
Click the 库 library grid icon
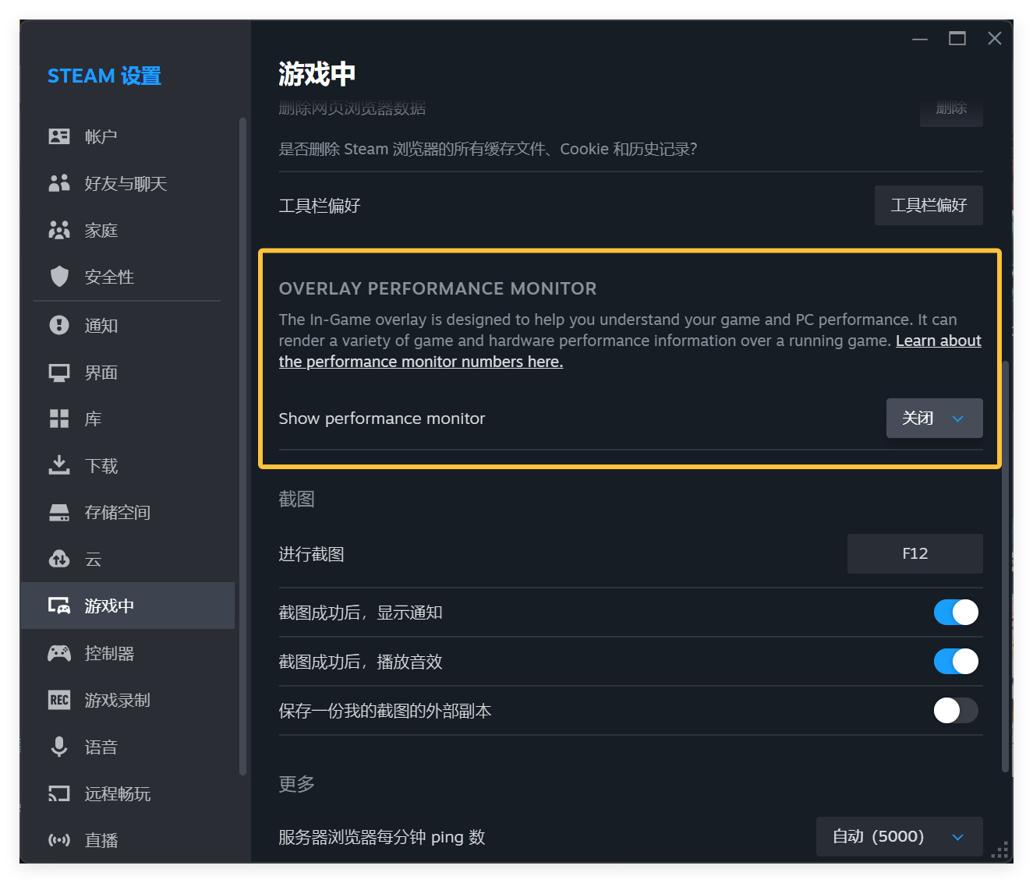pos(59,419)
